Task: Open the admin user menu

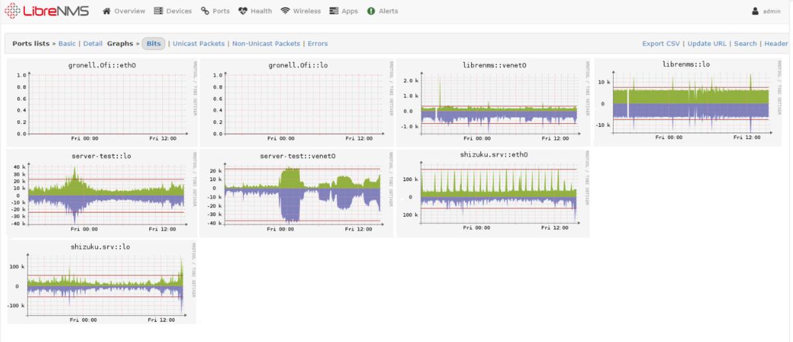Action: point(767,11)
